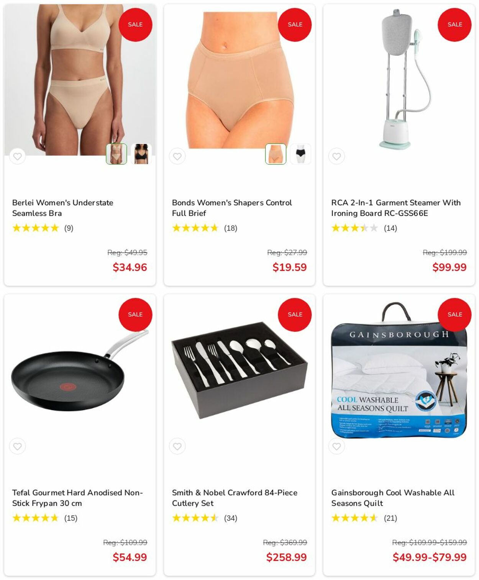The image size is (479, 580).
Task: View the cutlery set product image
Action: tap(239, 370)
